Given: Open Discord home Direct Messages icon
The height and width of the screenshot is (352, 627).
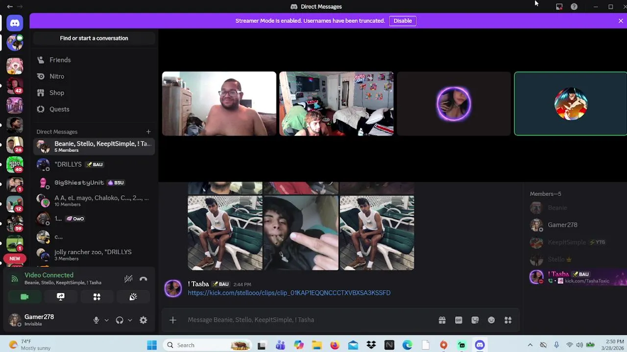Looking at the screenshot, I should (15, 23).
